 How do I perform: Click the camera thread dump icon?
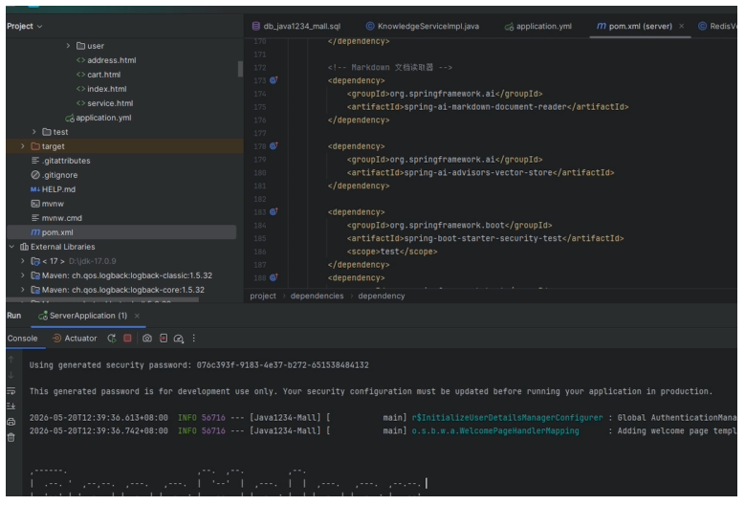(147, 339)
